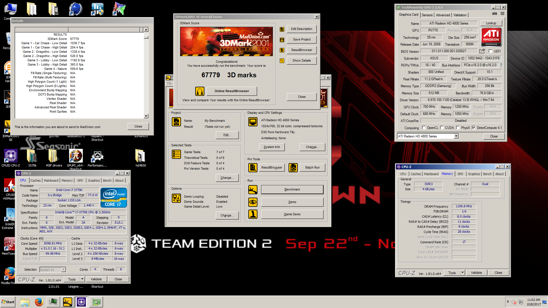Click the Validate button in left CPU-Z
548x308 pixels.
(x=96, y=279)
